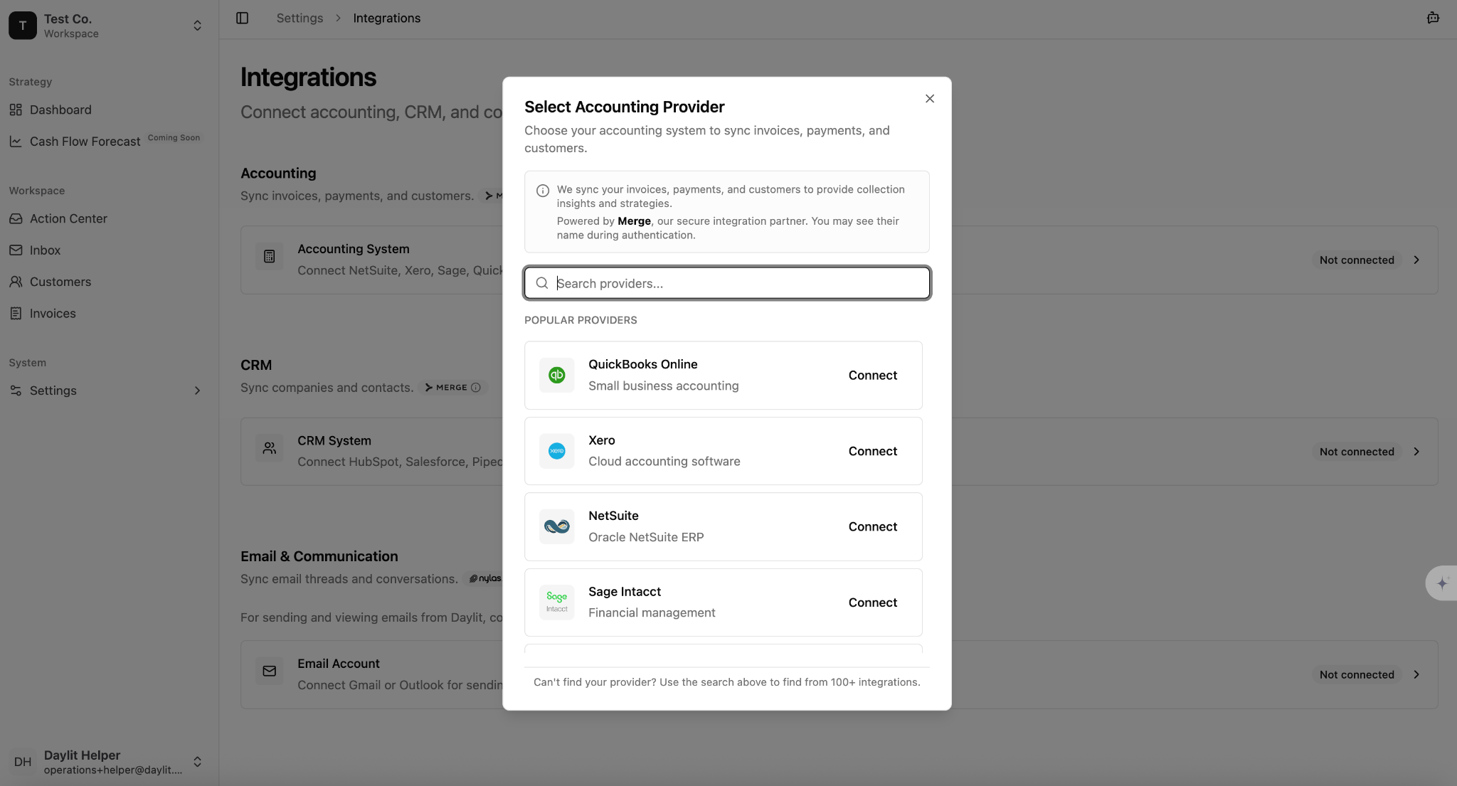Viewport: 1457px width, 786px height.
Task: Click the Xero logo icon
Action: click(556, 451)
